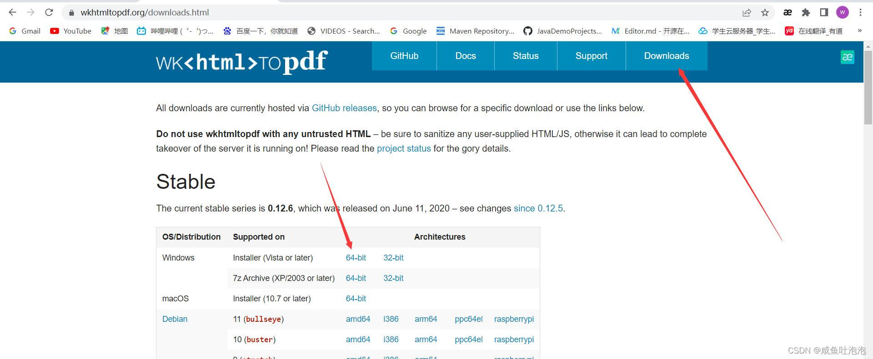Click the Supported on column header
873x359 pixels.
(x=259, y=237)
